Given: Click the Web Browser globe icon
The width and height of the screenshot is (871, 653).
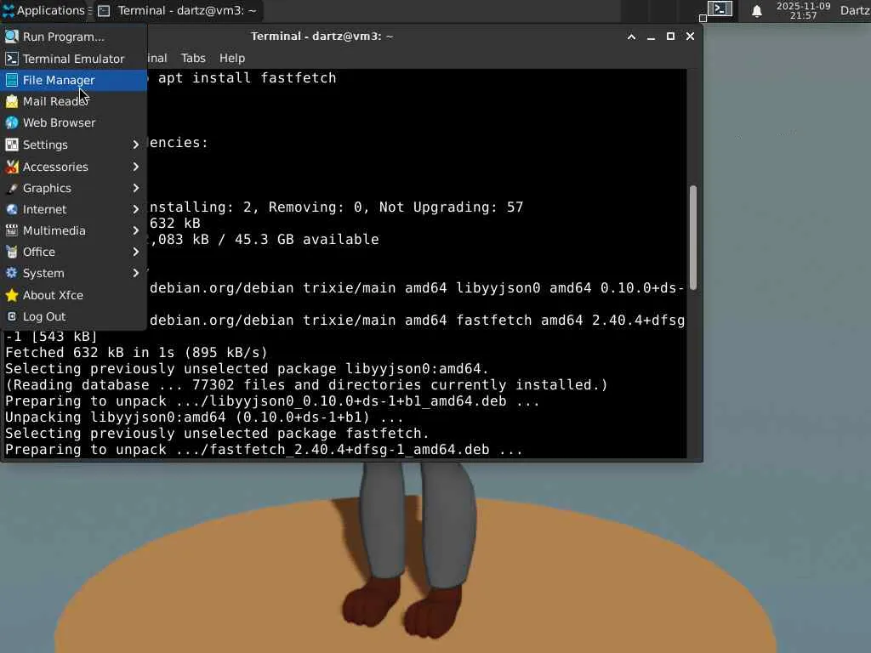Looking at the screenshot, I should coord(12,122).
